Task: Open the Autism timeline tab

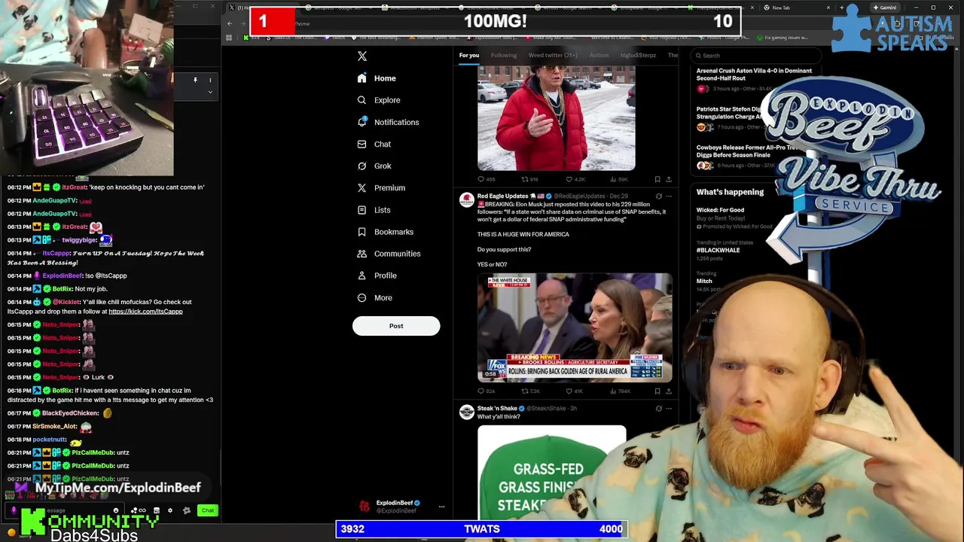Action: tap(599, 55)
